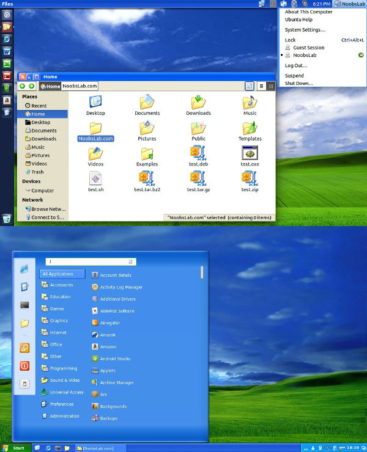Choose Log Out in session menu
Viewport: 367px width, 452px height.
[x=296, y=65]
